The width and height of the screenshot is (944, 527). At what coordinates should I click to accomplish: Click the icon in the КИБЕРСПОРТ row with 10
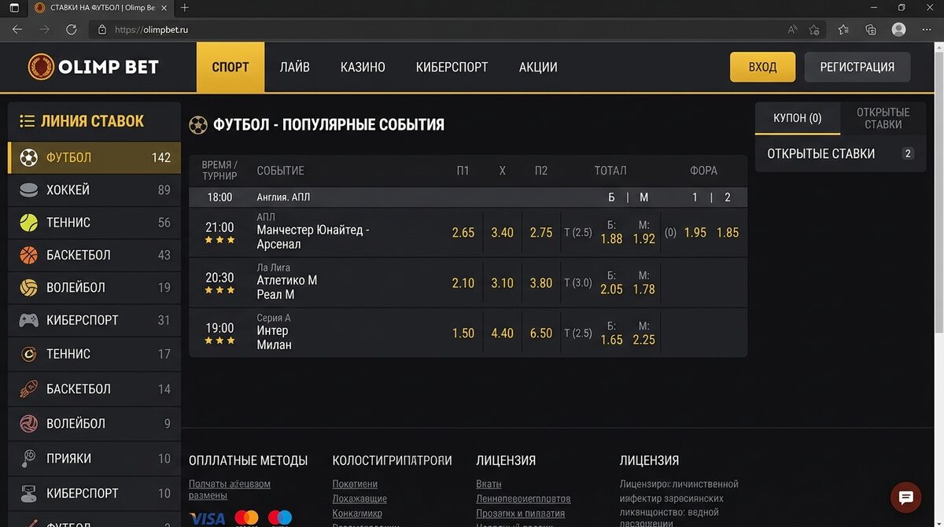click(29, 493)
